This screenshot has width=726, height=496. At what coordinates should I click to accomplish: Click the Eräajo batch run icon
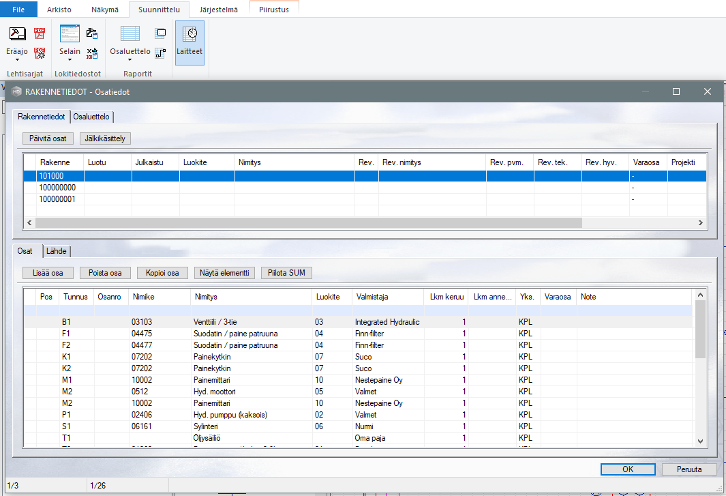pos(18,33)
